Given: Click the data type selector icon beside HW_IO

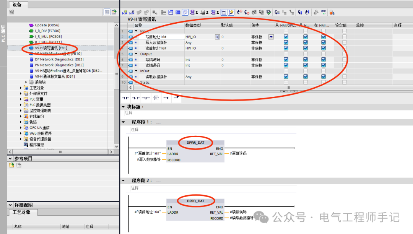Looking at the screenshot, I should point(217,37).
